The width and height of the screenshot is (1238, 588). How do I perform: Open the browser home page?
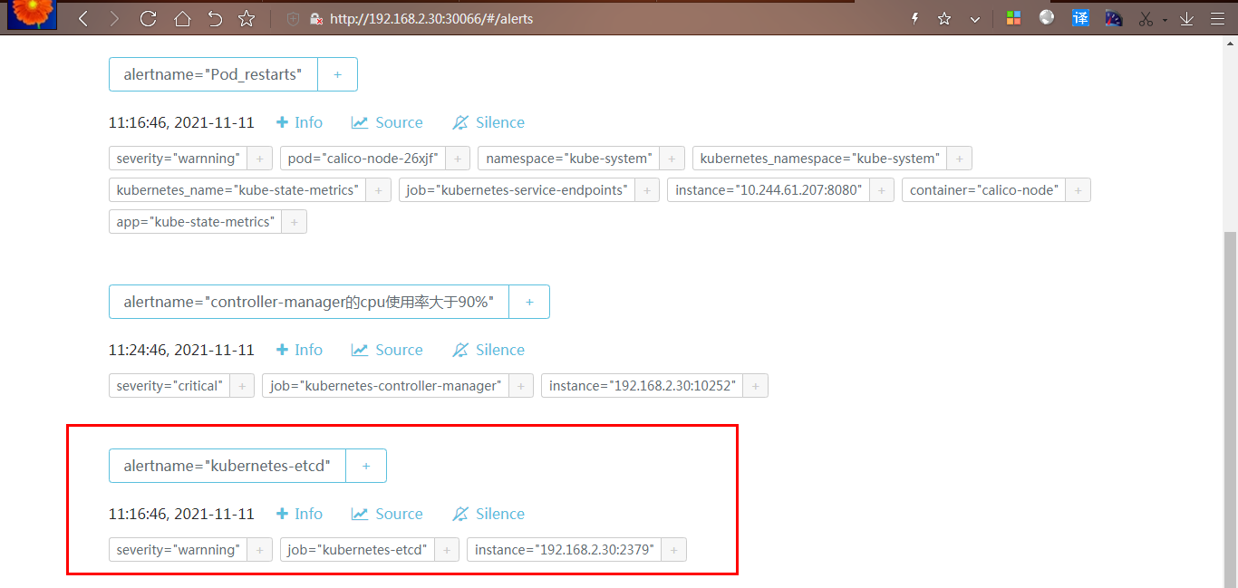coord(182,18)
